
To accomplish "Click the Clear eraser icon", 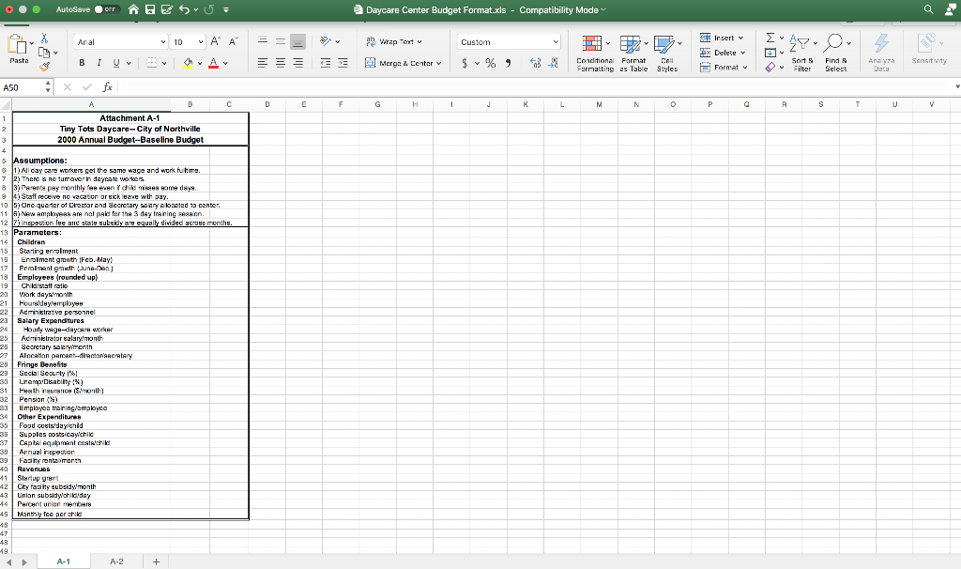I will point(770,68).
